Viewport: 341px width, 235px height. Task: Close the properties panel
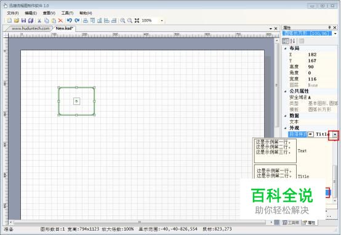[335, 28]
